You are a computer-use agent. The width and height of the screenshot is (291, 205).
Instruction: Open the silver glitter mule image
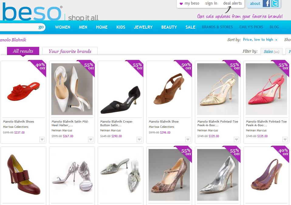click(121, 175)
